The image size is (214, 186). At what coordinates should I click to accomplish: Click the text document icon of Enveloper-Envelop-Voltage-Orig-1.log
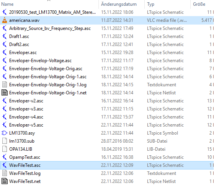(x=5, y=85)
